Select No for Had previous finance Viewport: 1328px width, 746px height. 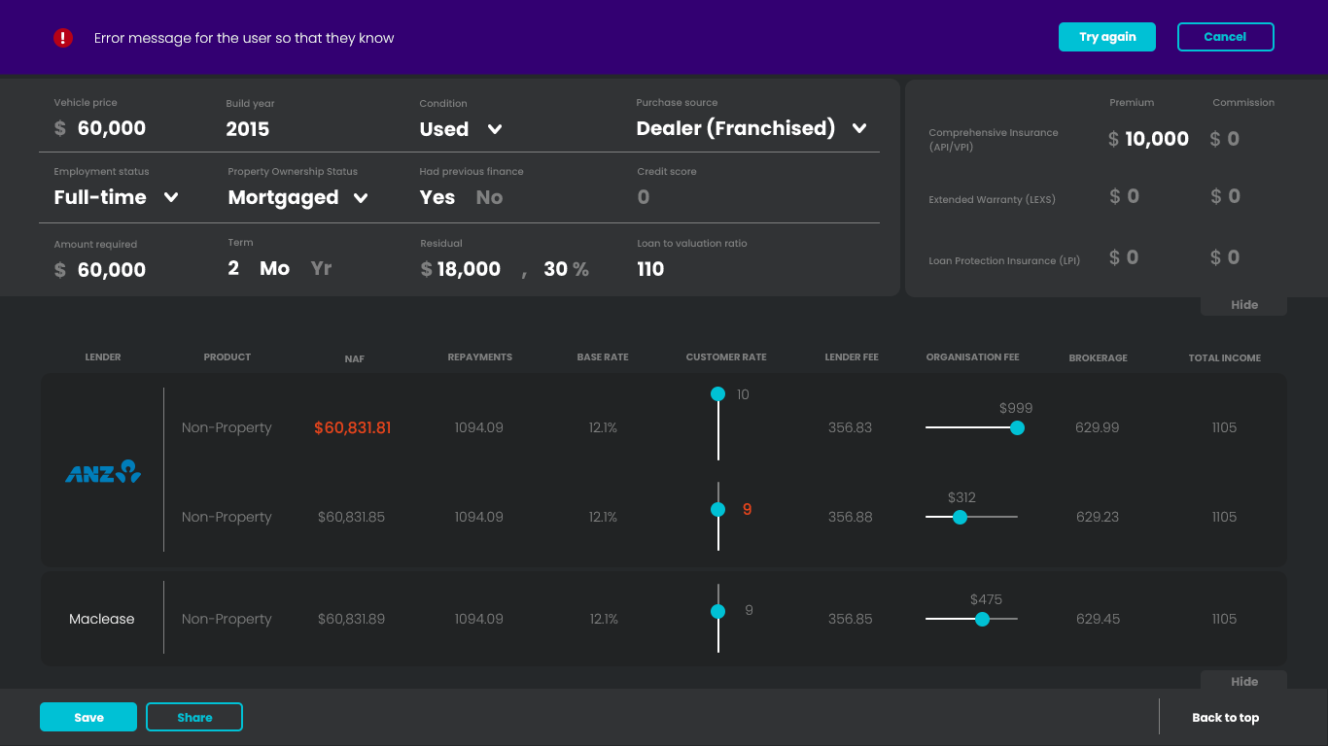pos(489,197)
